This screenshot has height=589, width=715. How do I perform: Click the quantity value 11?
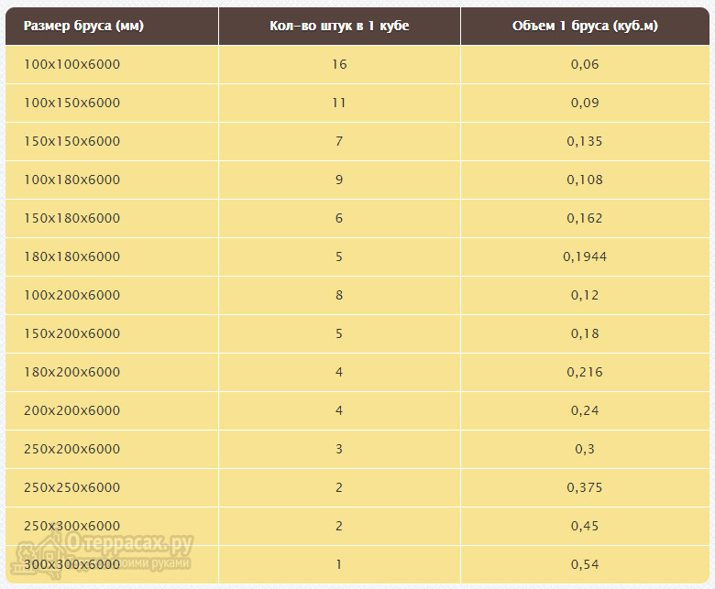[x=339, y=103]
